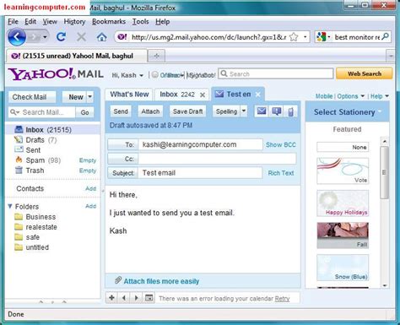This screenshot has height=325, width=400.
Task: Open the New button dropdown arrow
Action: tap(89, 97)
